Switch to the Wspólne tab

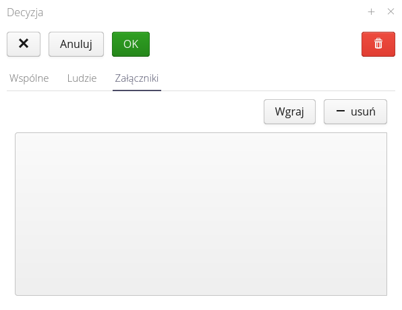[x=29, y=78]
